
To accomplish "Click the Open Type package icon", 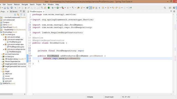I will click(78, 8).
